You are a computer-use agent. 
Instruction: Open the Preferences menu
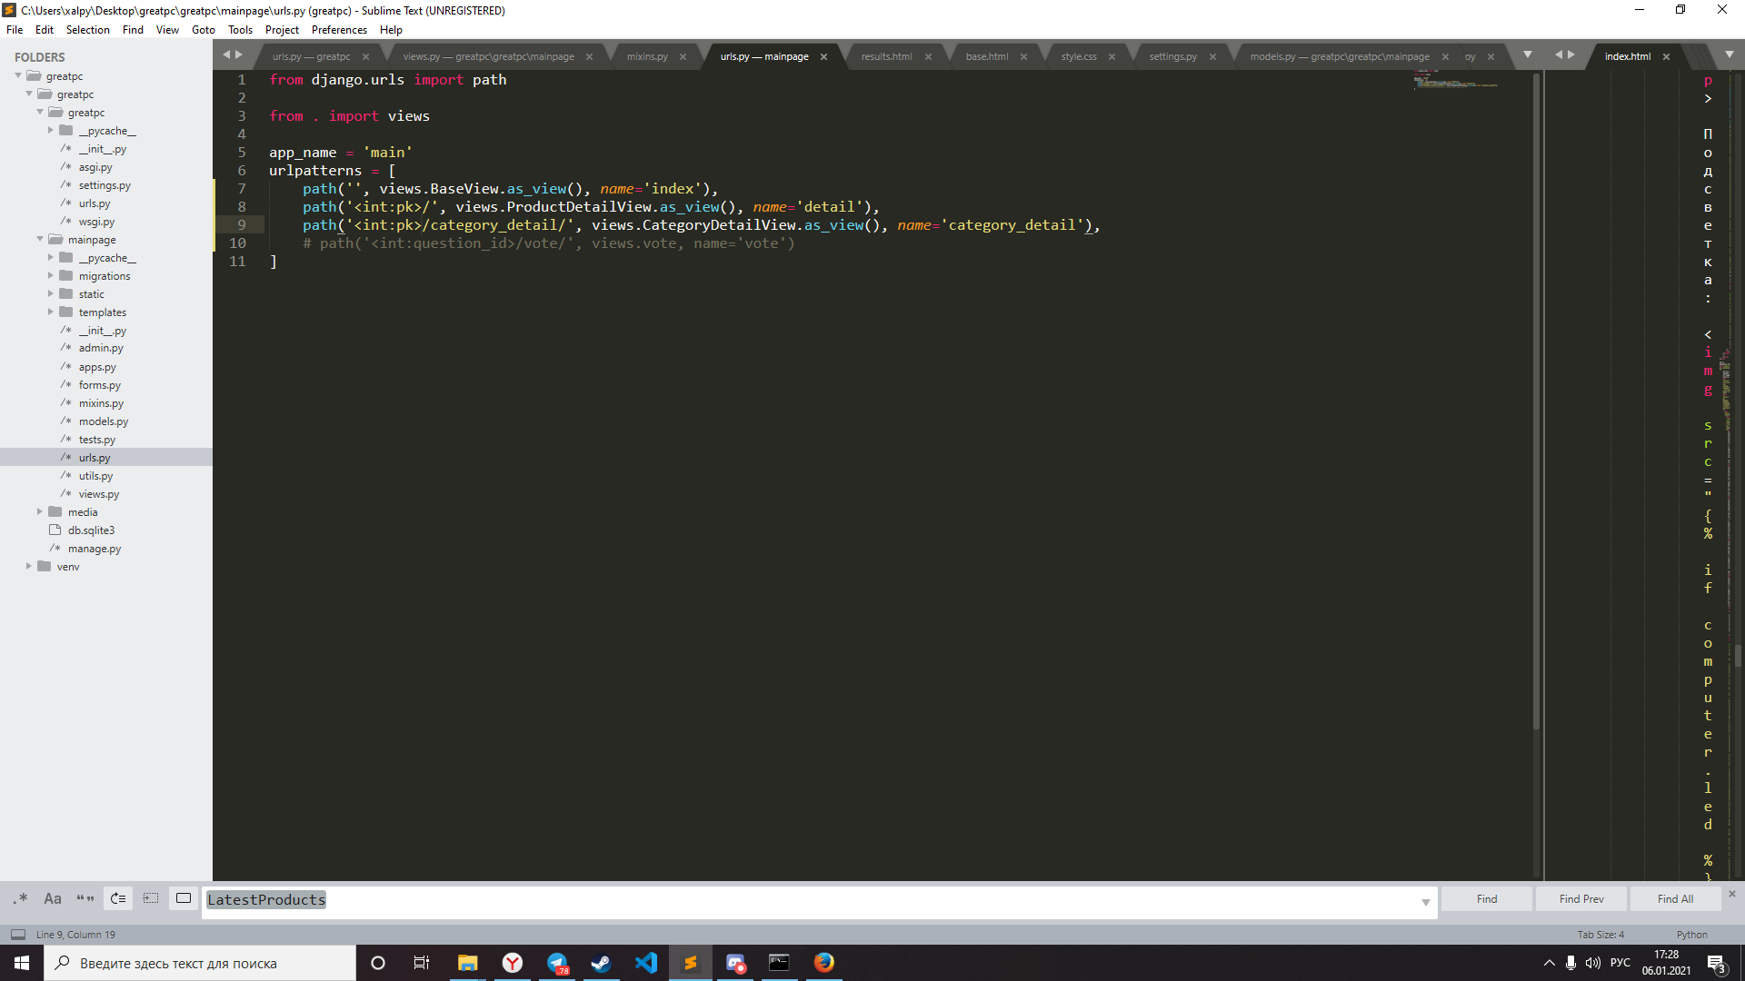[x=339, y=30]
